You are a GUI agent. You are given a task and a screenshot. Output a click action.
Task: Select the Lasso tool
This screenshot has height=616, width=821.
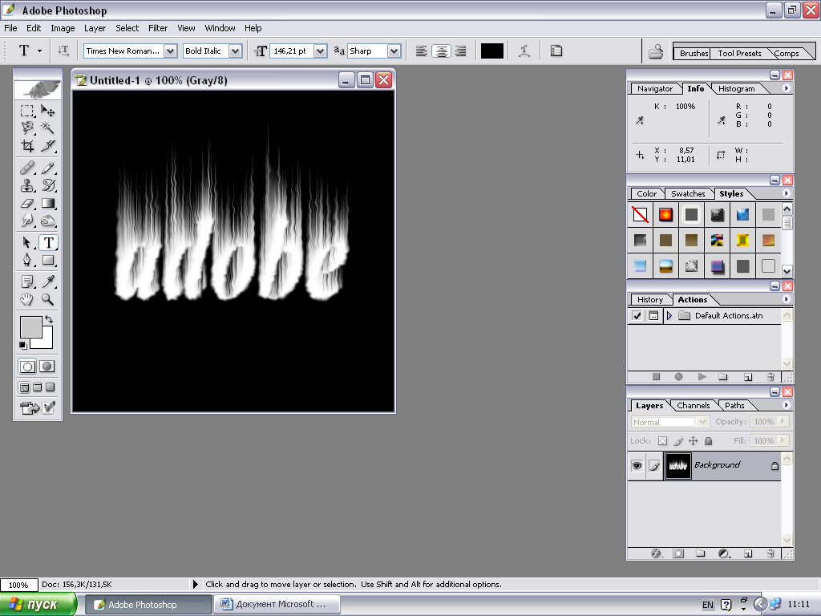click(x=27, y=128)
